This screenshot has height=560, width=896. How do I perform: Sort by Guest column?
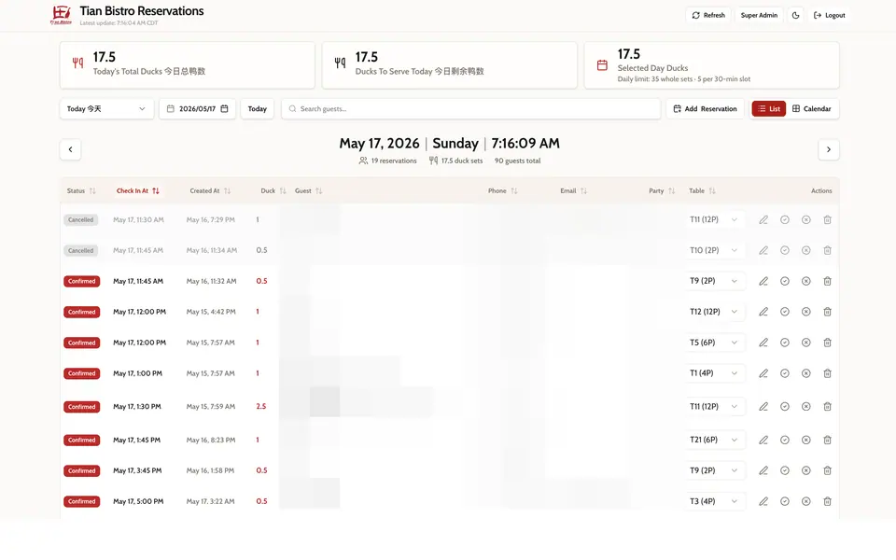pos(309,190)
